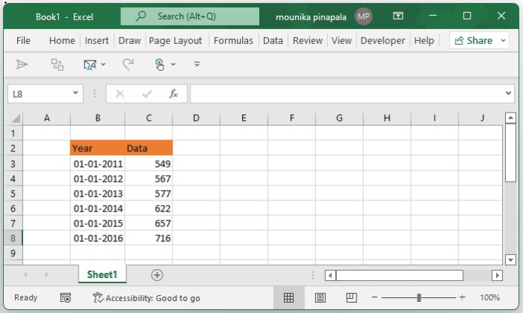
Task: Select the Sheet1 tab
Action: pyautogui.click(x=102, y=275)
